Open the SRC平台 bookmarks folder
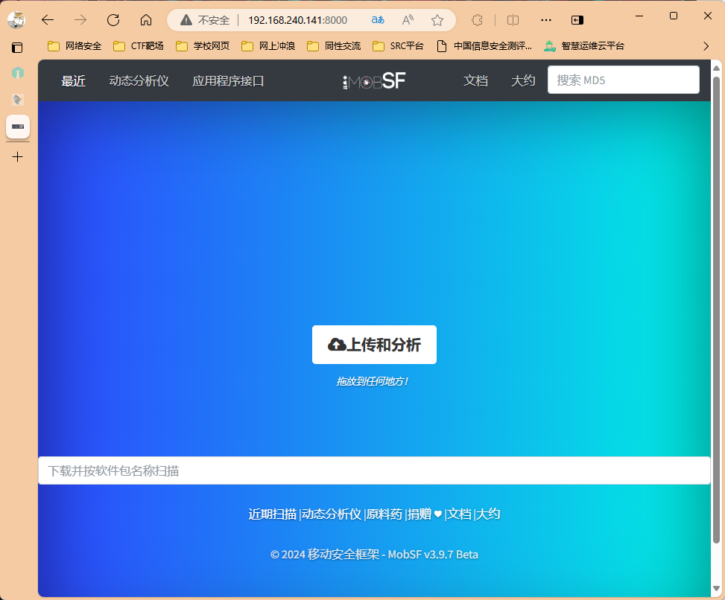725x600 pixels. click(x=398, y=46)
